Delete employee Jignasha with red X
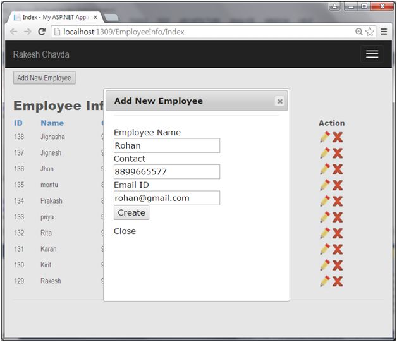The height and width of the screenshot is (342, 397). [338, 137]
